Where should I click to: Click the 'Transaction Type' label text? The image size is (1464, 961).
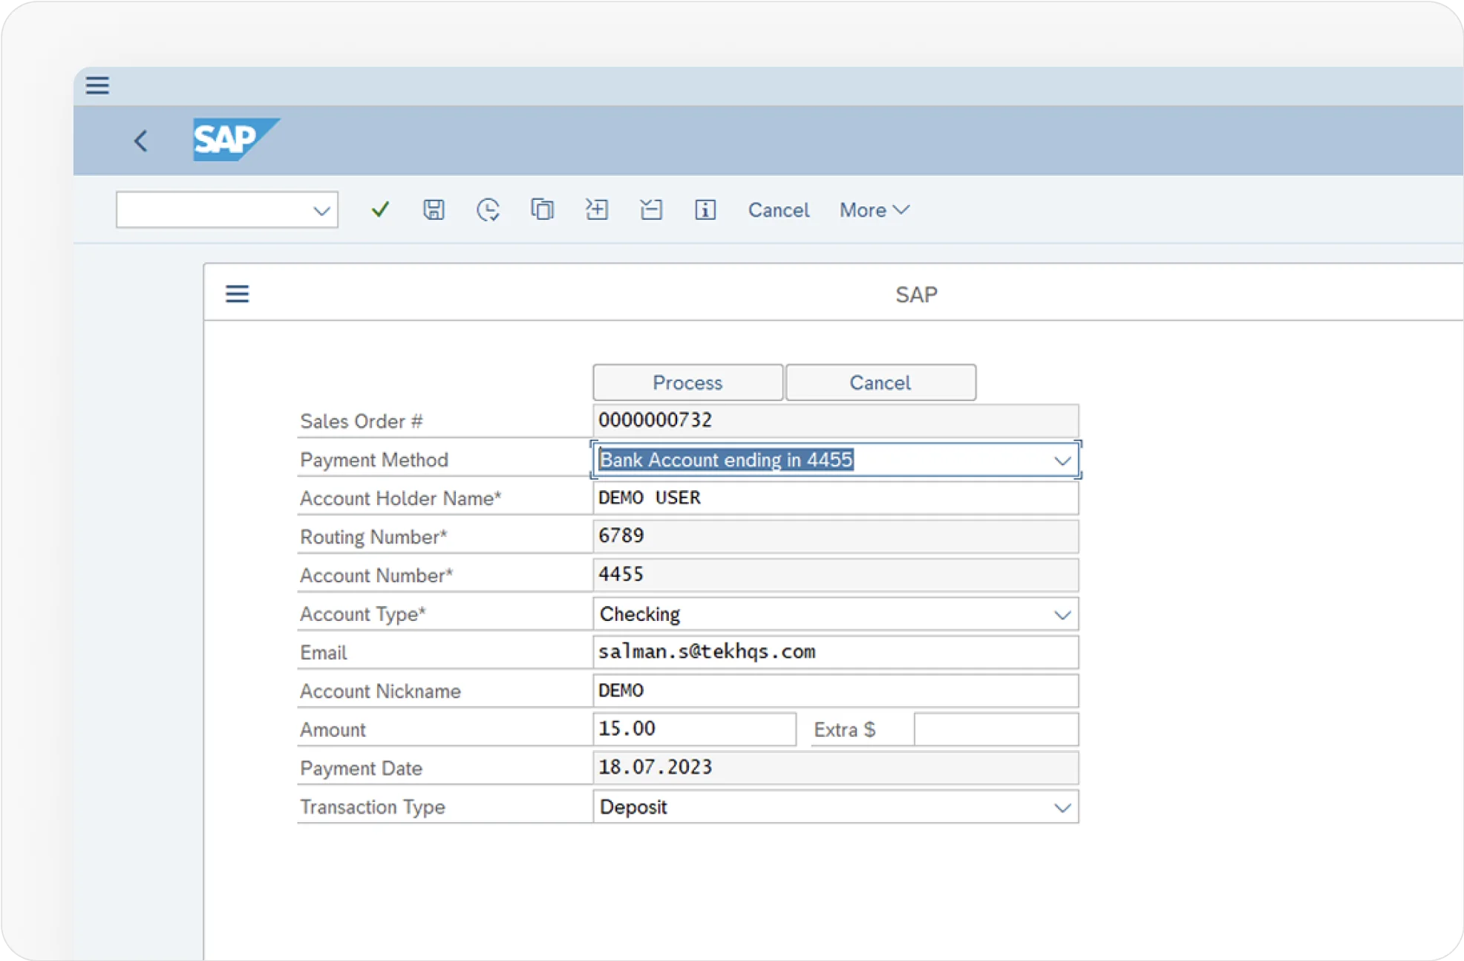(373, 807)
